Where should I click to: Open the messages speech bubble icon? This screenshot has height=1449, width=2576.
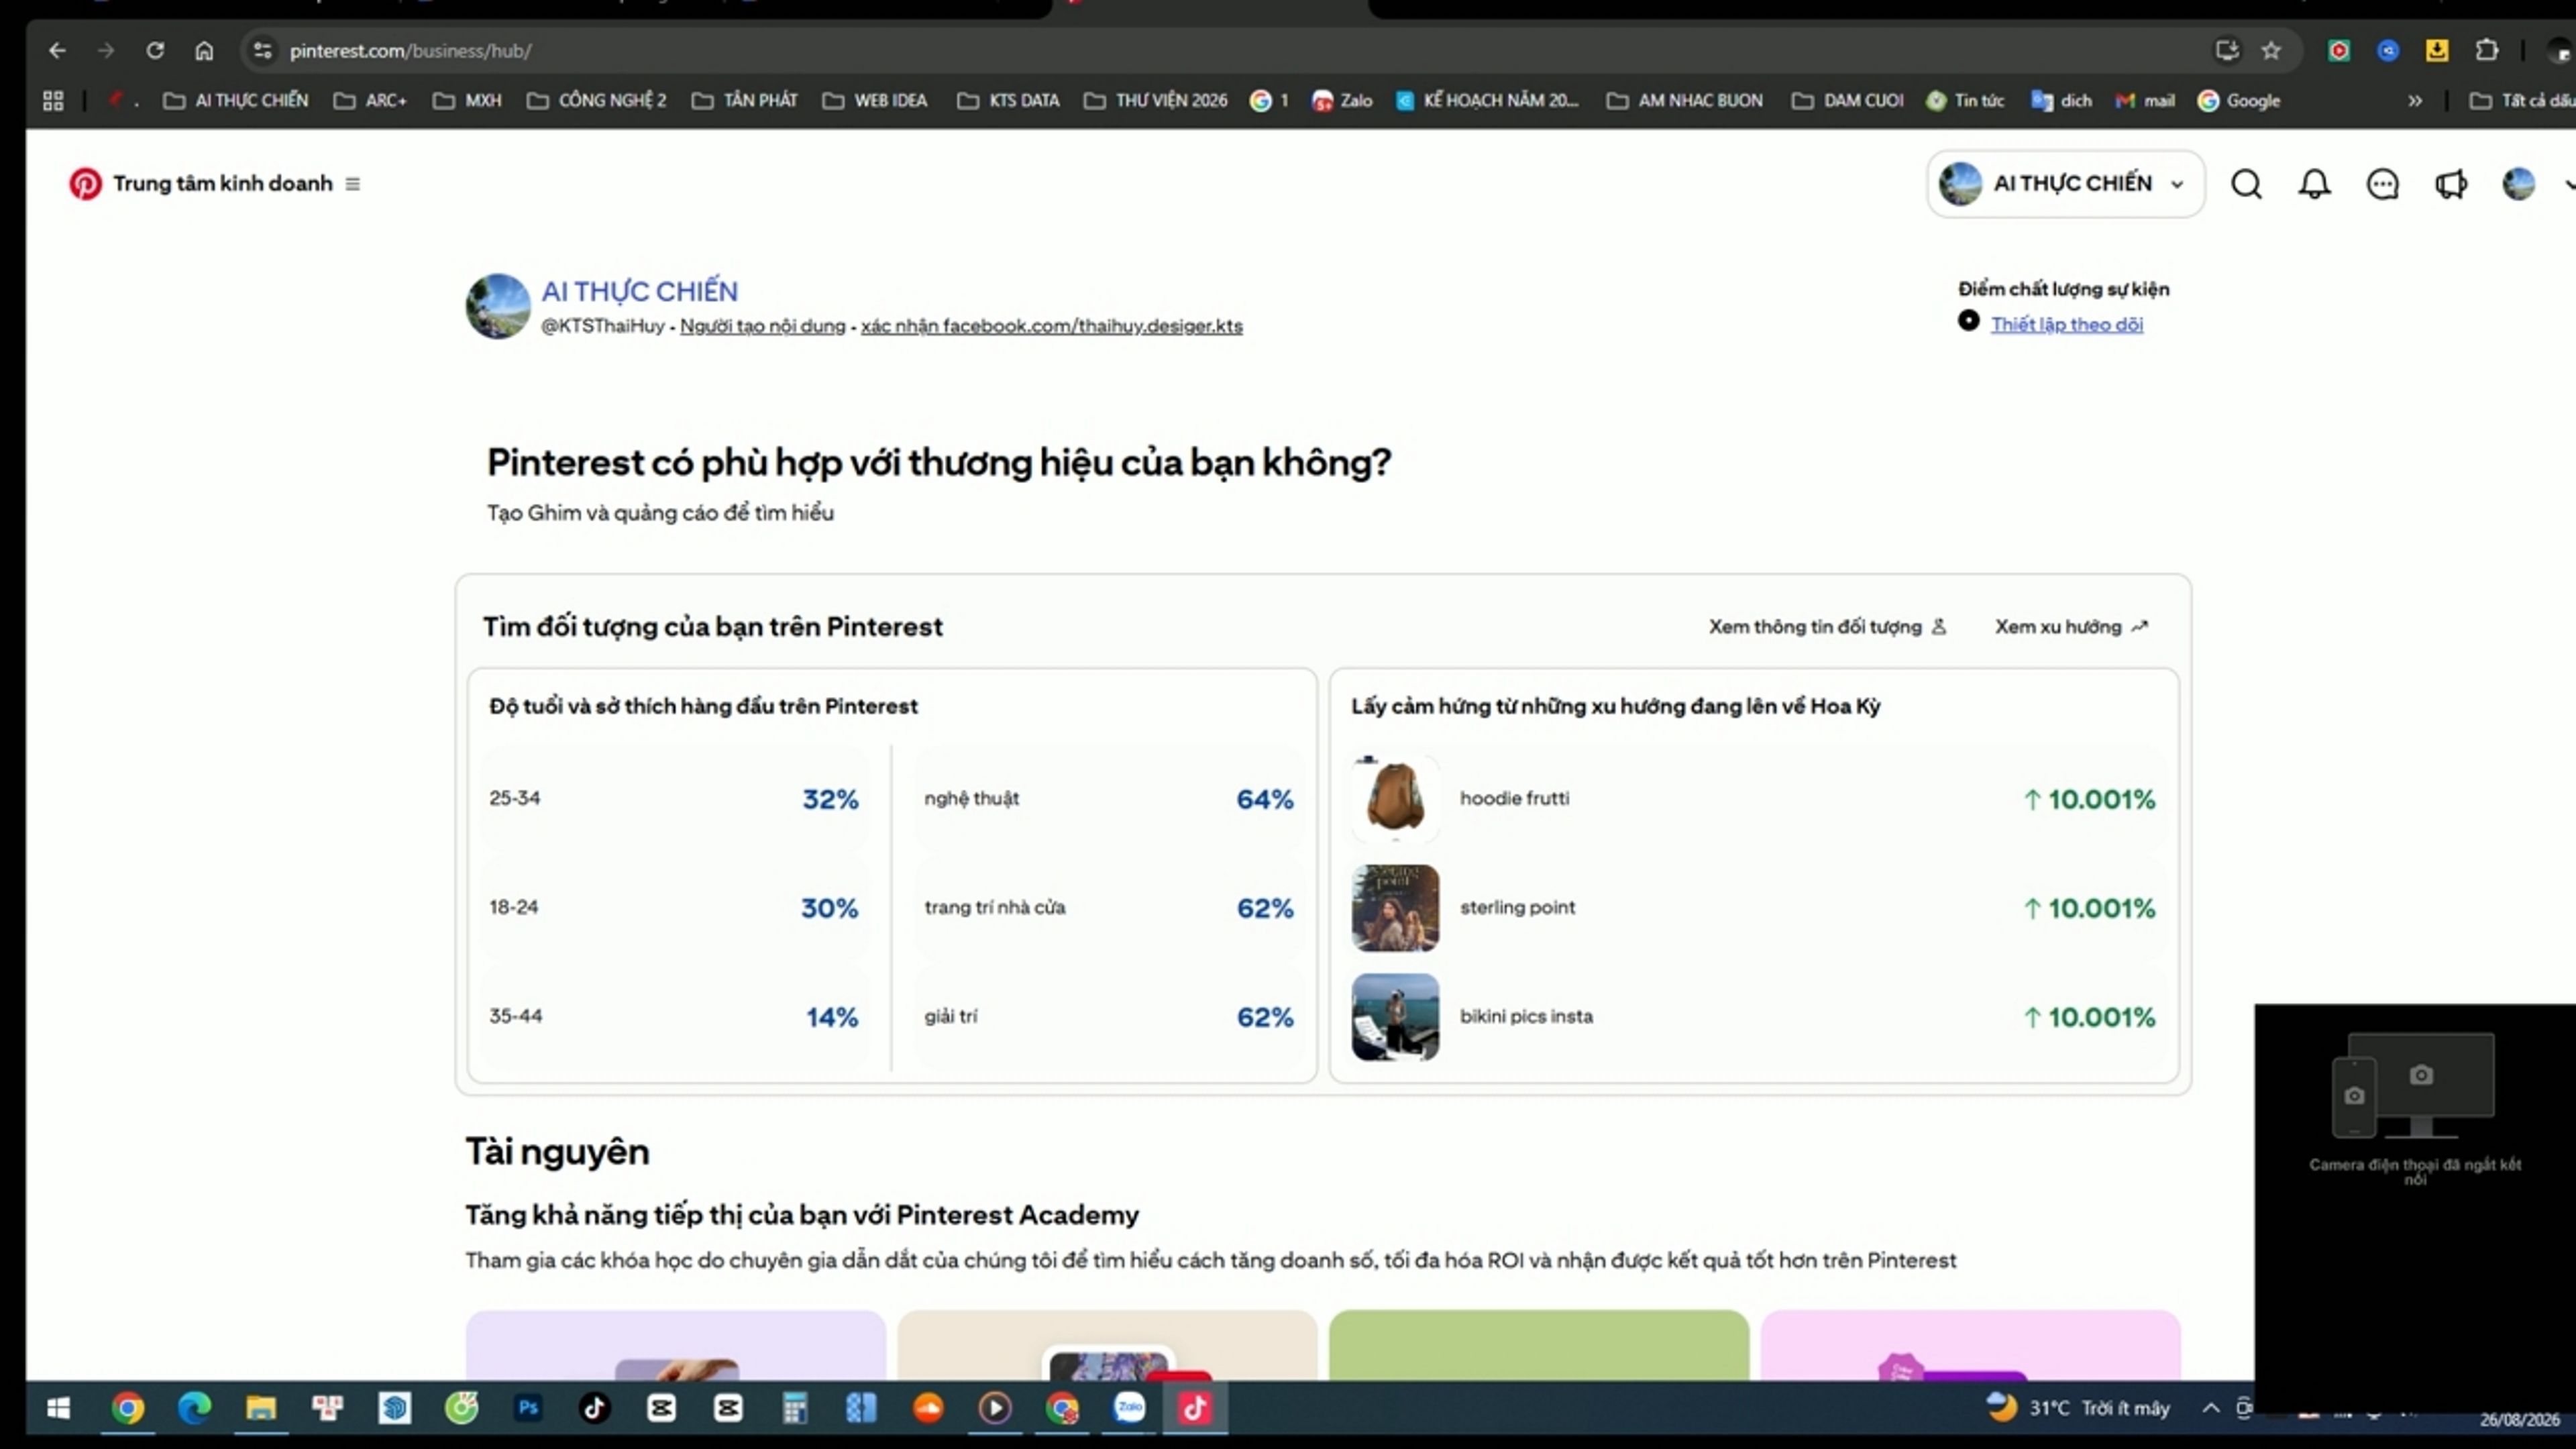click(x=2382, y=184)
